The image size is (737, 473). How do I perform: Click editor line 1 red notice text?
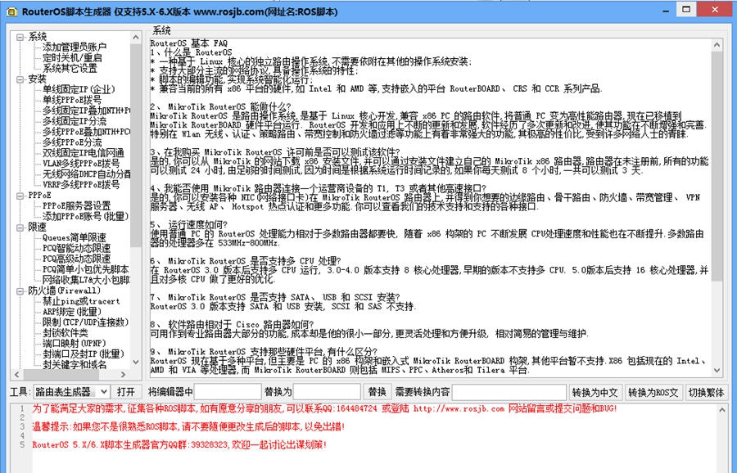324,408
